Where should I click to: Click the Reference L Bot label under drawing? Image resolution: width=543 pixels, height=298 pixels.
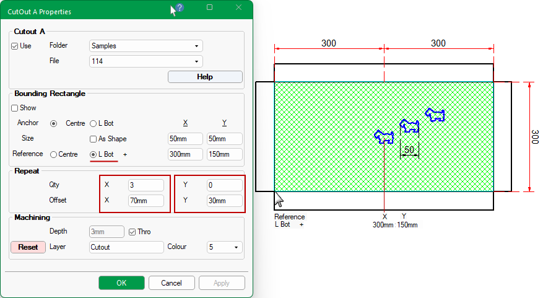pyautogui.click(x=290, y=221)
